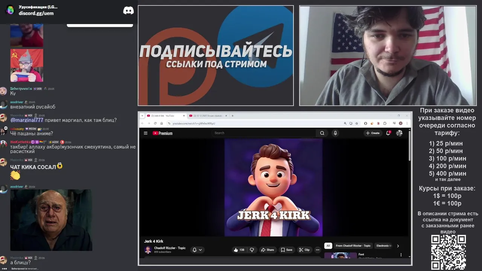The image size is (482, 271).
Task: Click chat message 'а блиц?'
Action: point(20,263)
